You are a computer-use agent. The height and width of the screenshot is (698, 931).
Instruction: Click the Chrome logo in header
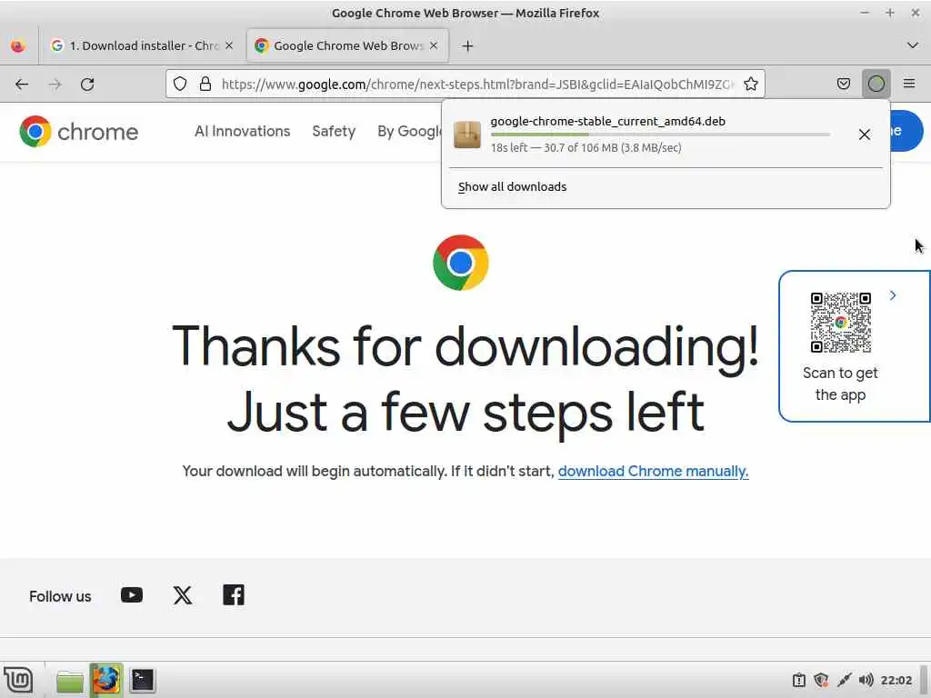[x=78, y=131]
